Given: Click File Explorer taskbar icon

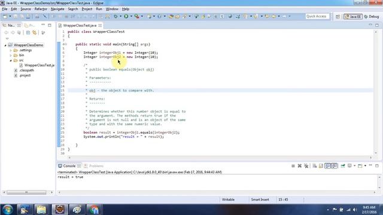Looking at the screenshot, I should coord(41,210).
